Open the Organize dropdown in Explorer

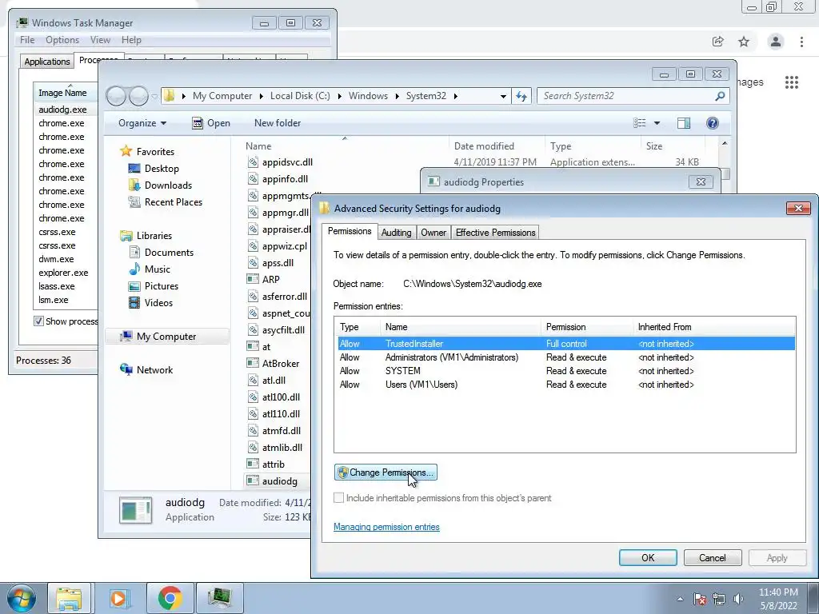[x=142, y=122]
